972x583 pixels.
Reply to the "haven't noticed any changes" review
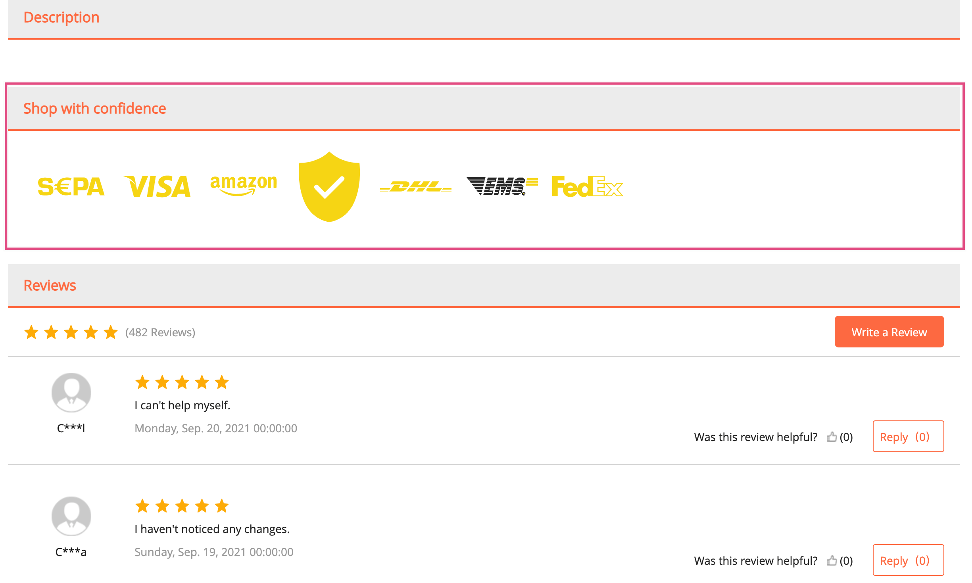click(908, 560)
